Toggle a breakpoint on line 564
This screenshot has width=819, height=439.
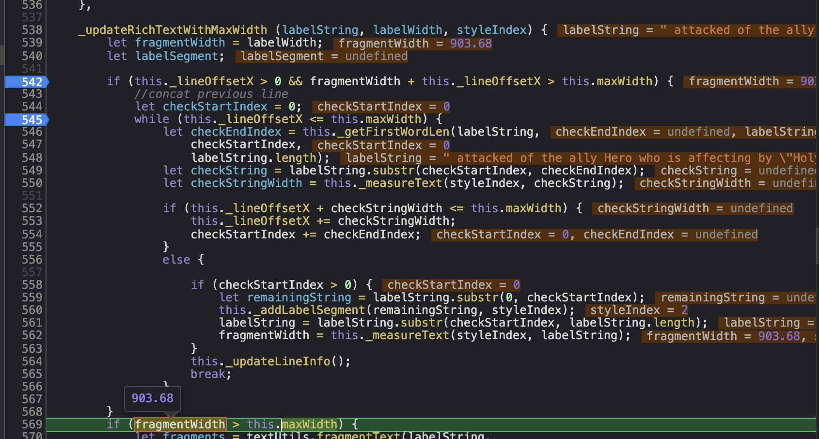[x=32, y=361]
